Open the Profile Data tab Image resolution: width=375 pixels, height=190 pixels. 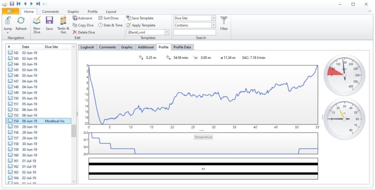pyautogui.click(x=182, y=47)
